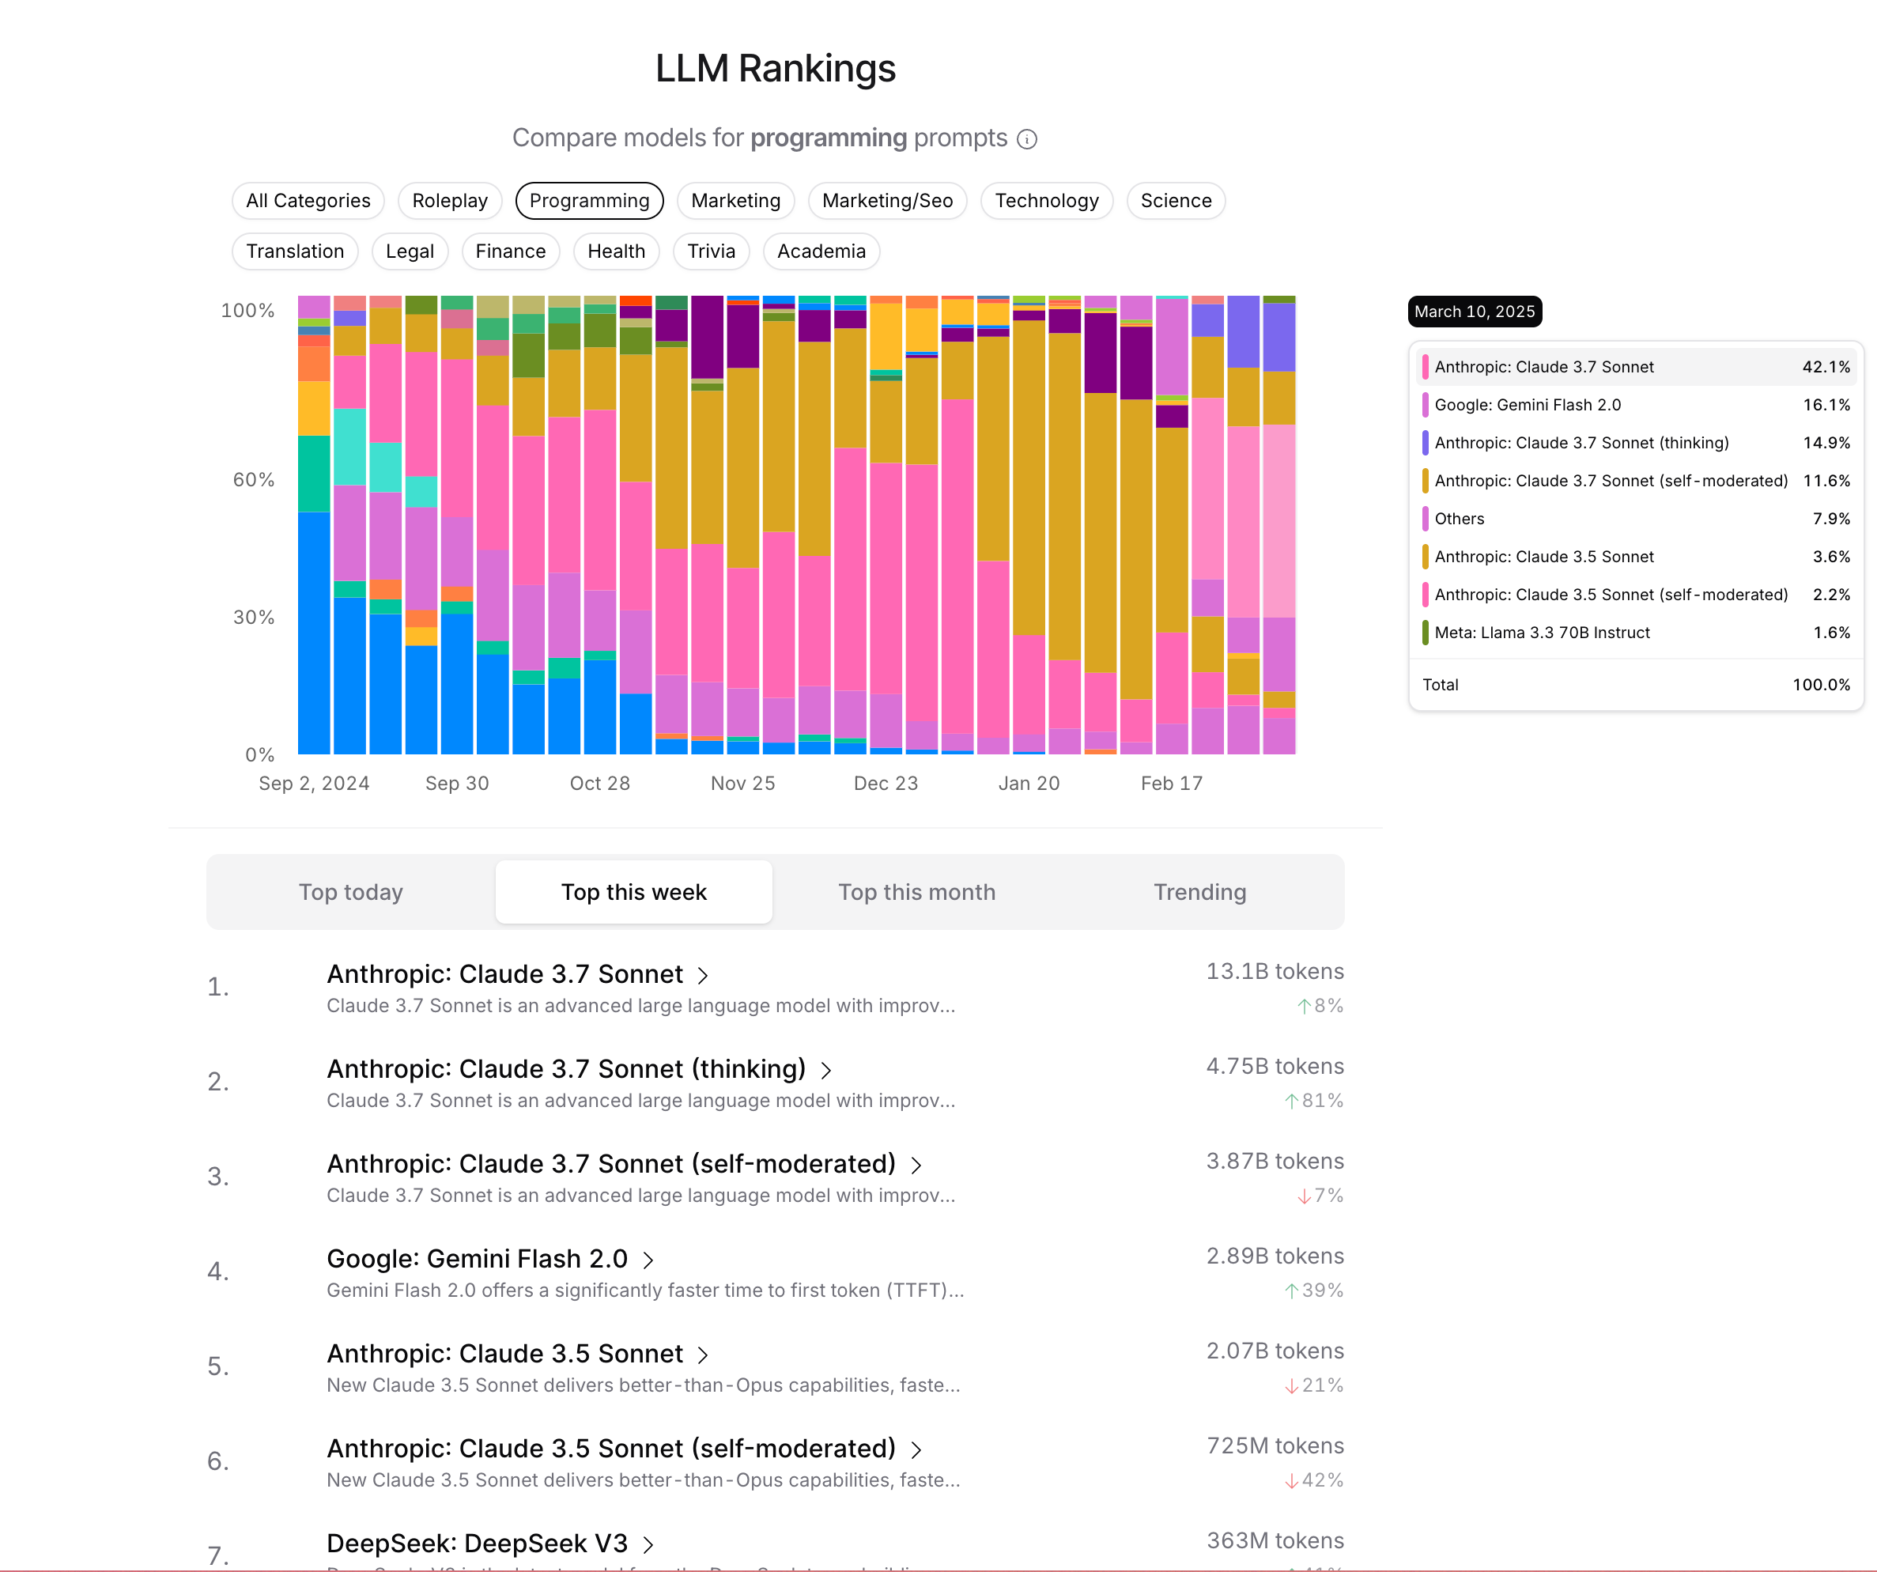Select the All Categories filter chip
Screen dimensions: 1877x1572
click(x=308, y=200)
